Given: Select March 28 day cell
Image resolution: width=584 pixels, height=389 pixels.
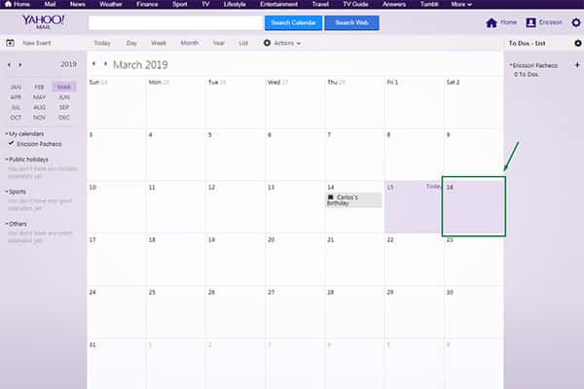Looking at the screenshot, I should point(354,312).
